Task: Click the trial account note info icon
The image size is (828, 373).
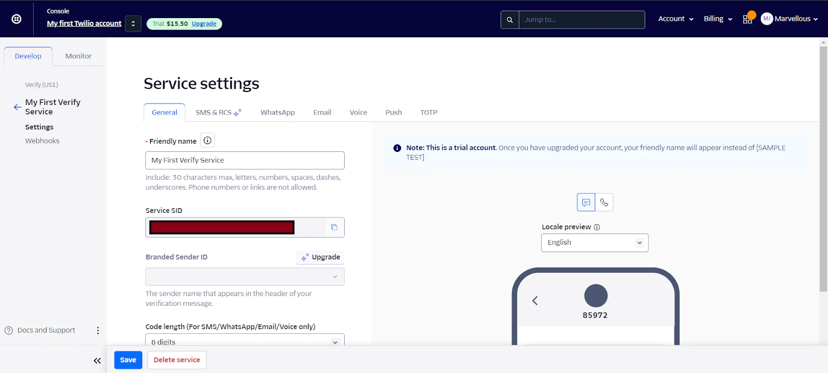Action: [397, 148]
